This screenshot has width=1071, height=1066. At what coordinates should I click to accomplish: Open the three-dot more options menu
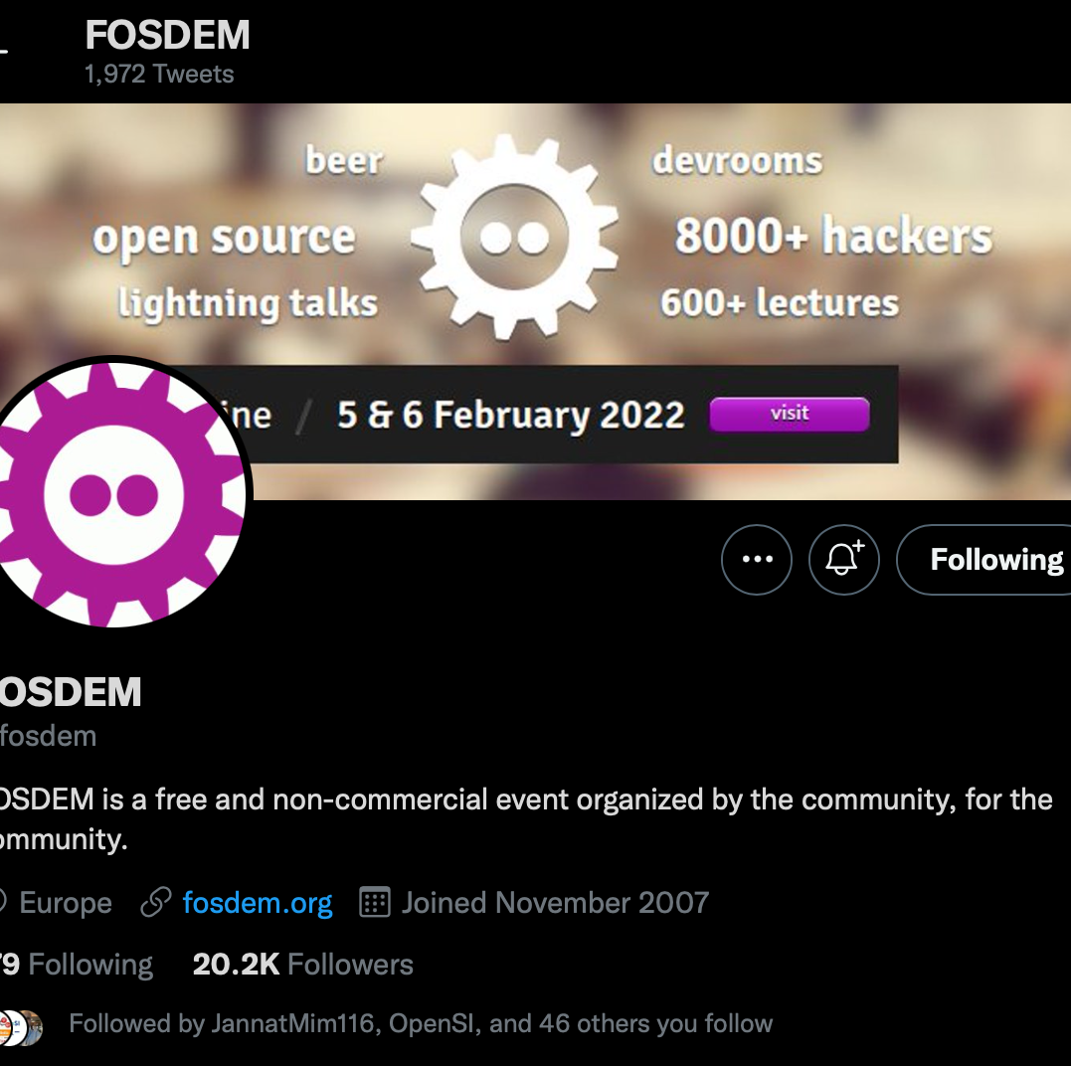click(756, 559)
